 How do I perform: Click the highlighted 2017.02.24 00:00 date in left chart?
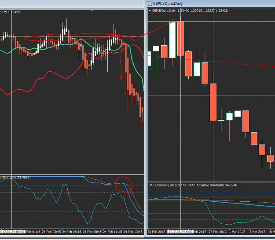[x=12, y=232]
